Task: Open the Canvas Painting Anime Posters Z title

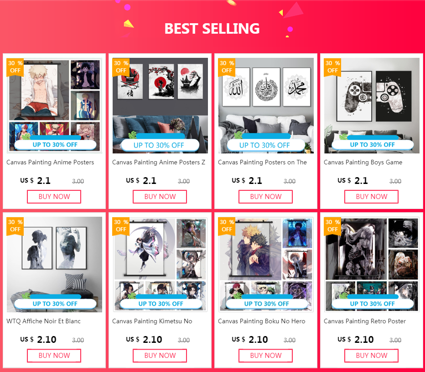Action: click(x=159, y=163)
